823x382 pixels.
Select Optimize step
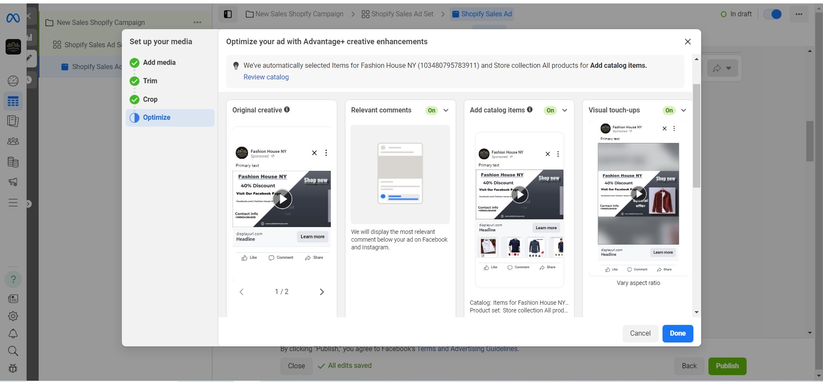pos(170,118)
